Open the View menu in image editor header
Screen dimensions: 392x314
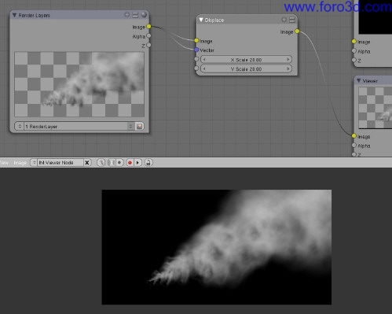click(x=4, y=163)
